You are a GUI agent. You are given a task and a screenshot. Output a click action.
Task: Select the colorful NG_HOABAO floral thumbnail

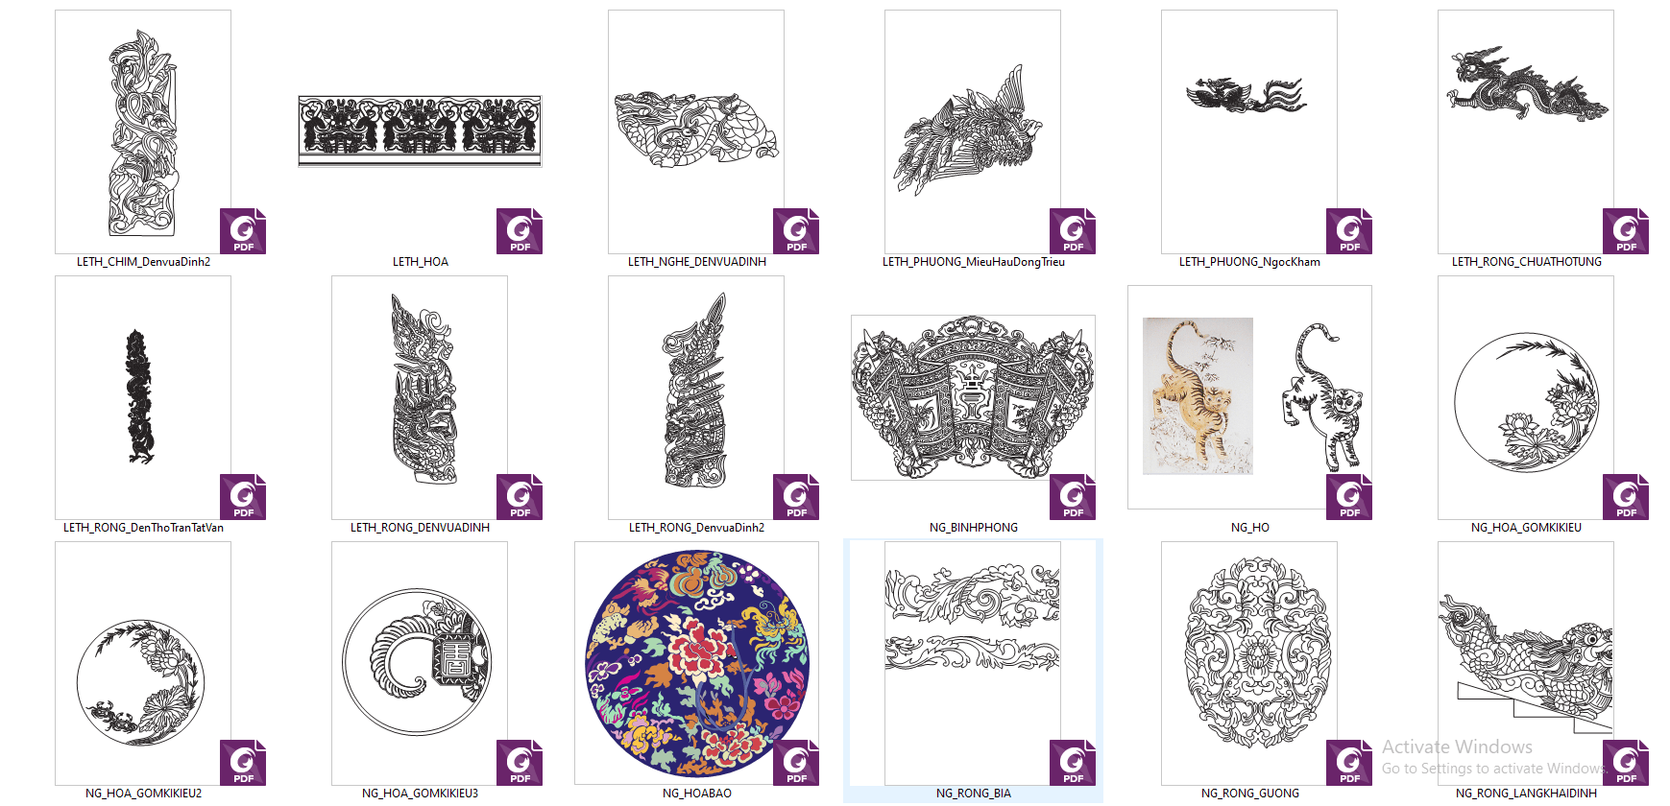point(696,663)
